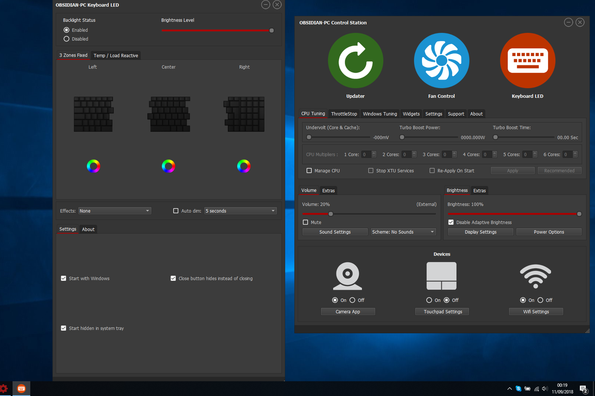Viewport: 595px width, 396px height.
Task: Check the Mute checkbox
Action: pos(305,222)
